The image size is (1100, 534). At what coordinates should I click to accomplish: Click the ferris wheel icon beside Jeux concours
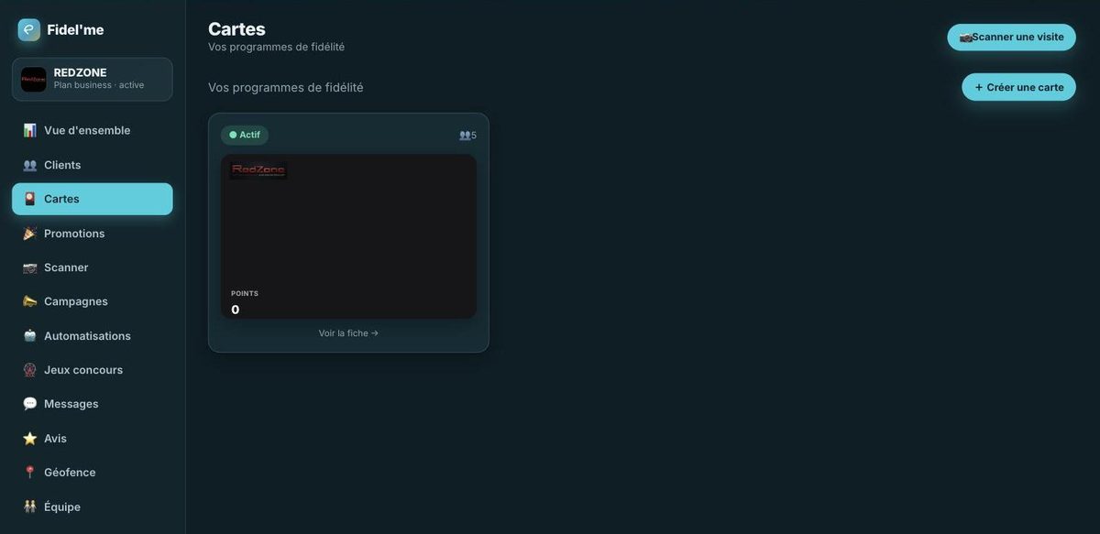30,370
